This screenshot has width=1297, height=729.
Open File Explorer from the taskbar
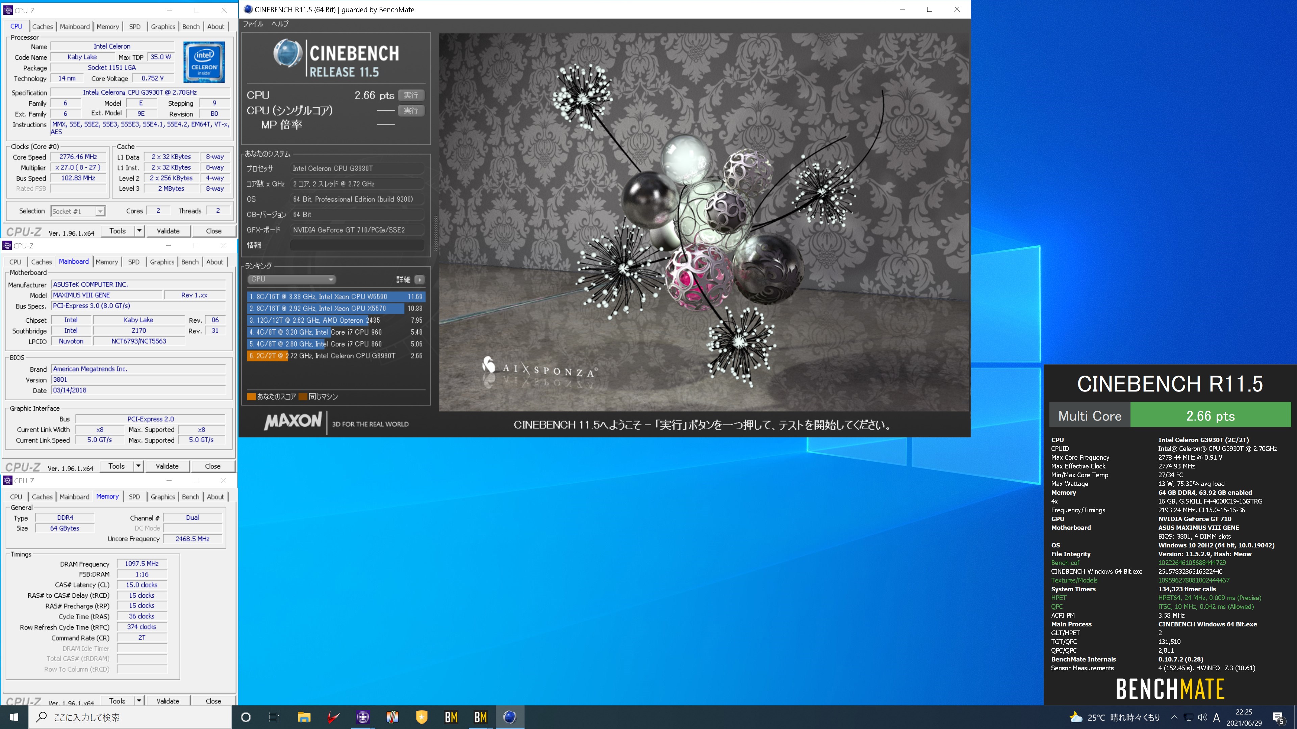[x=304, y=717]
